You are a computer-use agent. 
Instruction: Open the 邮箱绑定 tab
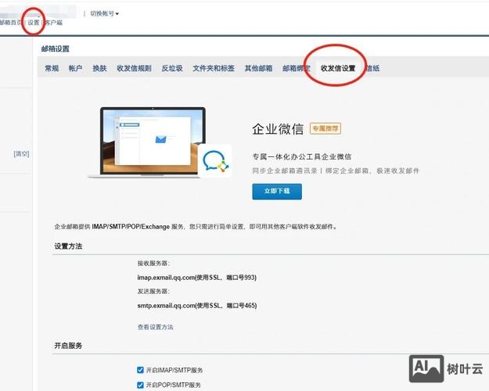pos(297,68)
